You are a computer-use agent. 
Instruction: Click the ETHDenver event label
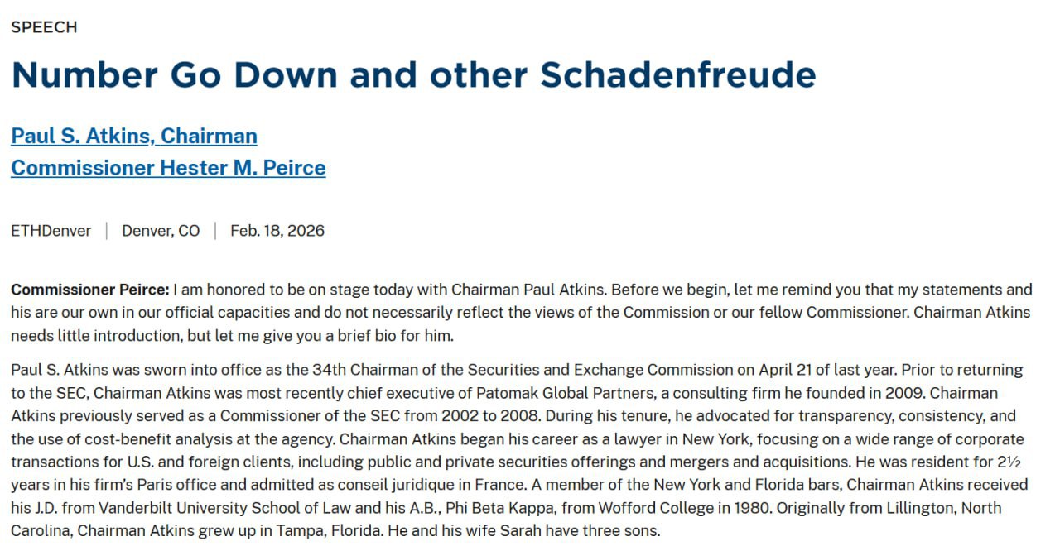tap(51, 231)
